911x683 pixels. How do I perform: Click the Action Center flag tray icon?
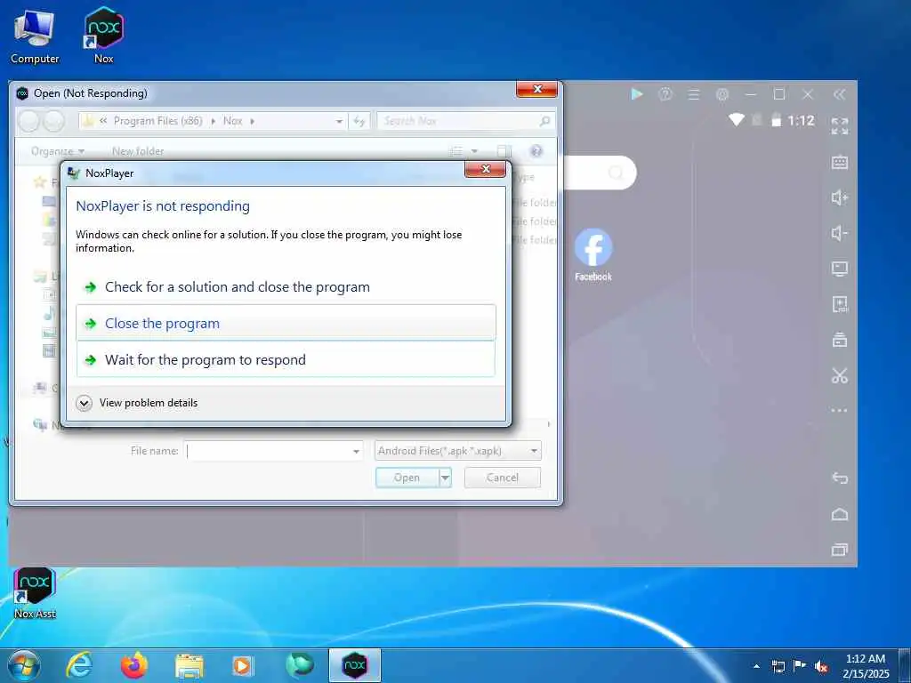pyautogui.click(x=800, y=666)
